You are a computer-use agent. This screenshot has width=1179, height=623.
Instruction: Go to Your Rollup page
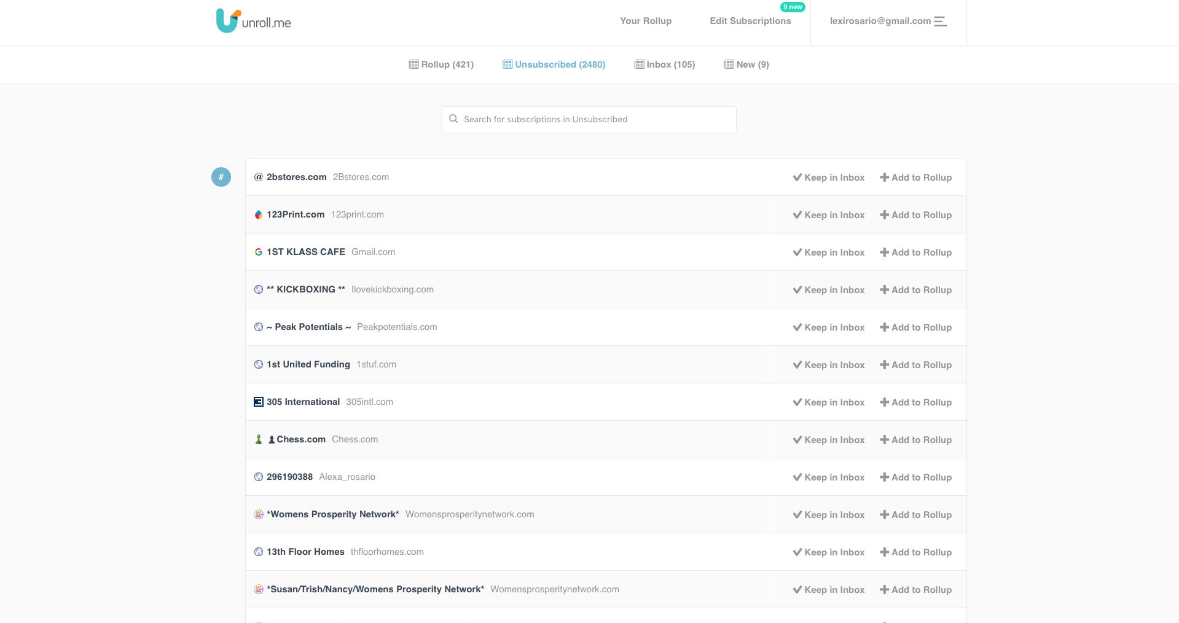click(646, 21)
